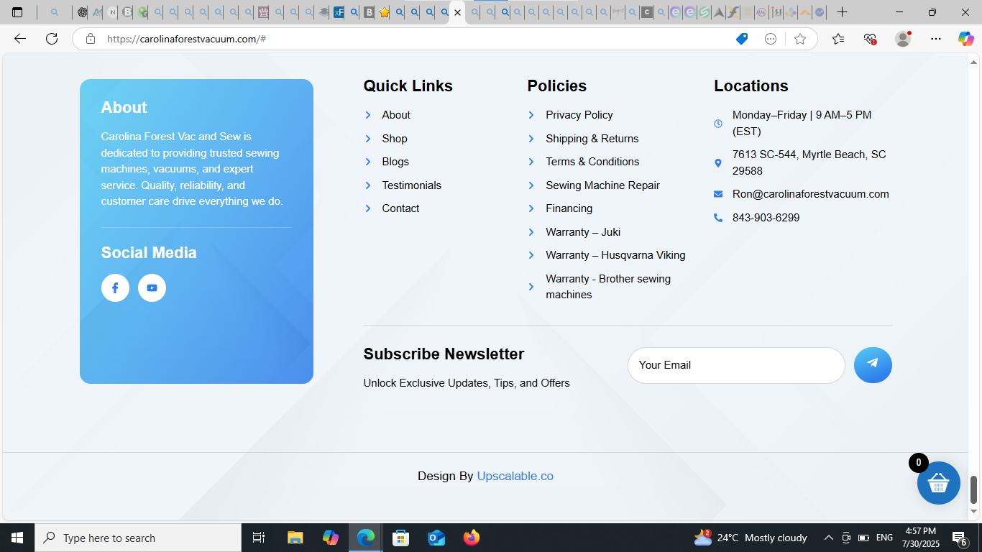Image resolution: width=982 pixels, height=552 pixels.
Task: Open Warranty – Husqvarna Viking link
Action: coord(615,255)
